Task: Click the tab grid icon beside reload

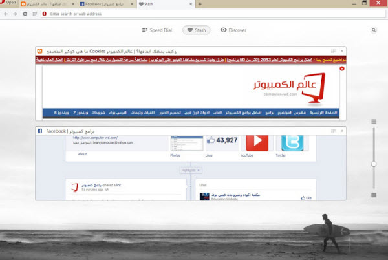Action: [x=35, y=14]
